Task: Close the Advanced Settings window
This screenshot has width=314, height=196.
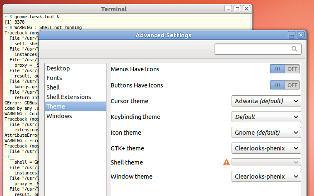Action: [x=301, y=35]
